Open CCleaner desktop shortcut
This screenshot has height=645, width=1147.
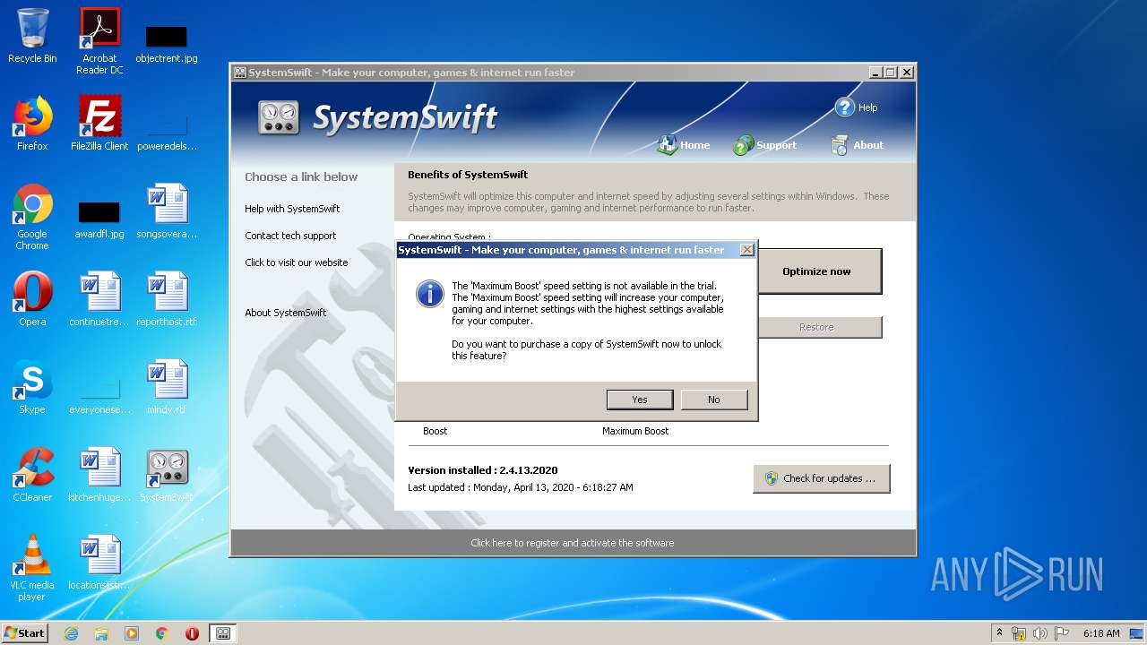point(32,475)
